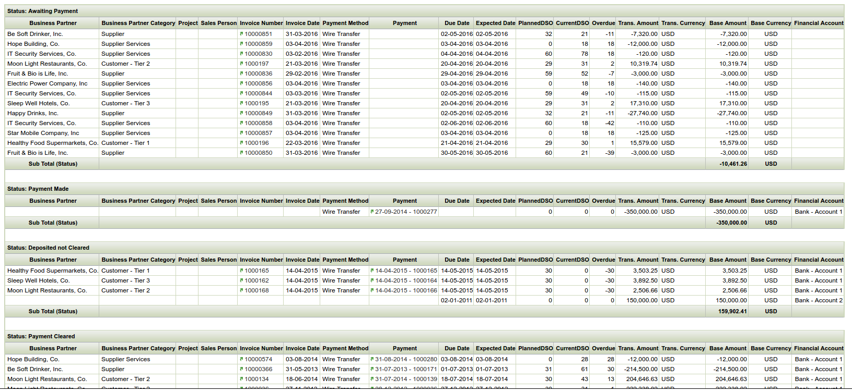Click the link icon next to invoice 1000197
The height and width of the screenshot is (392, 852).
[241, 64]
